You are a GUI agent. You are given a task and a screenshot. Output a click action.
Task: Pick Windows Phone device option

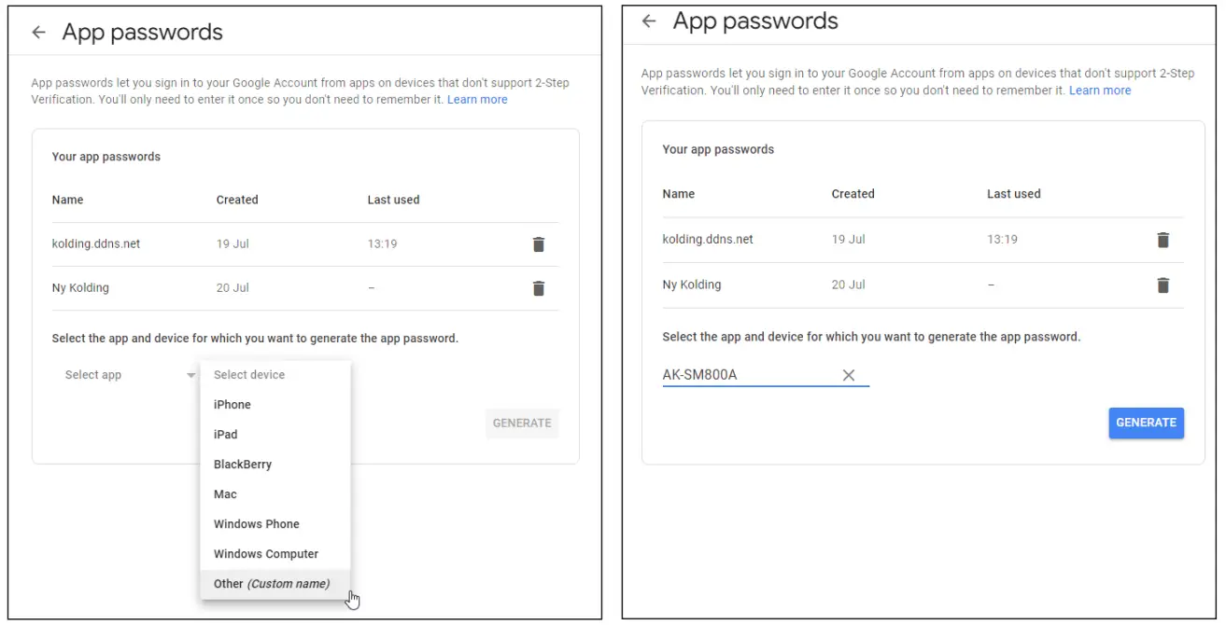tap(257, 524)
